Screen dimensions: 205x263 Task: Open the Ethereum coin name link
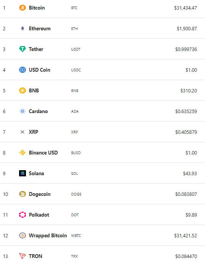40,28
